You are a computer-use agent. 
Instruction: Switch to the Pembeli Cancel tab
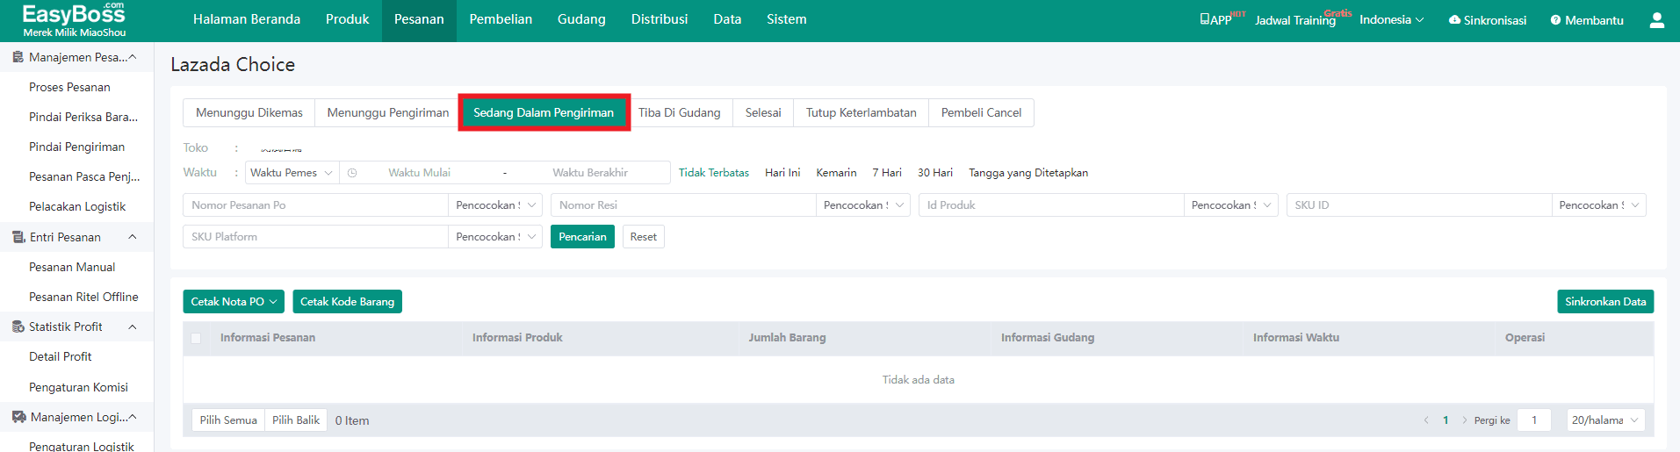click(982, 113)
